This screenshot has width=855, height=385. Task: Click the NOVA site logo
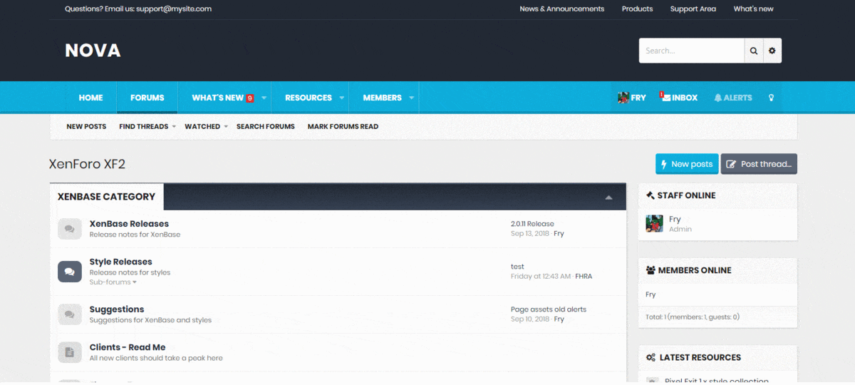click(93, 51)
